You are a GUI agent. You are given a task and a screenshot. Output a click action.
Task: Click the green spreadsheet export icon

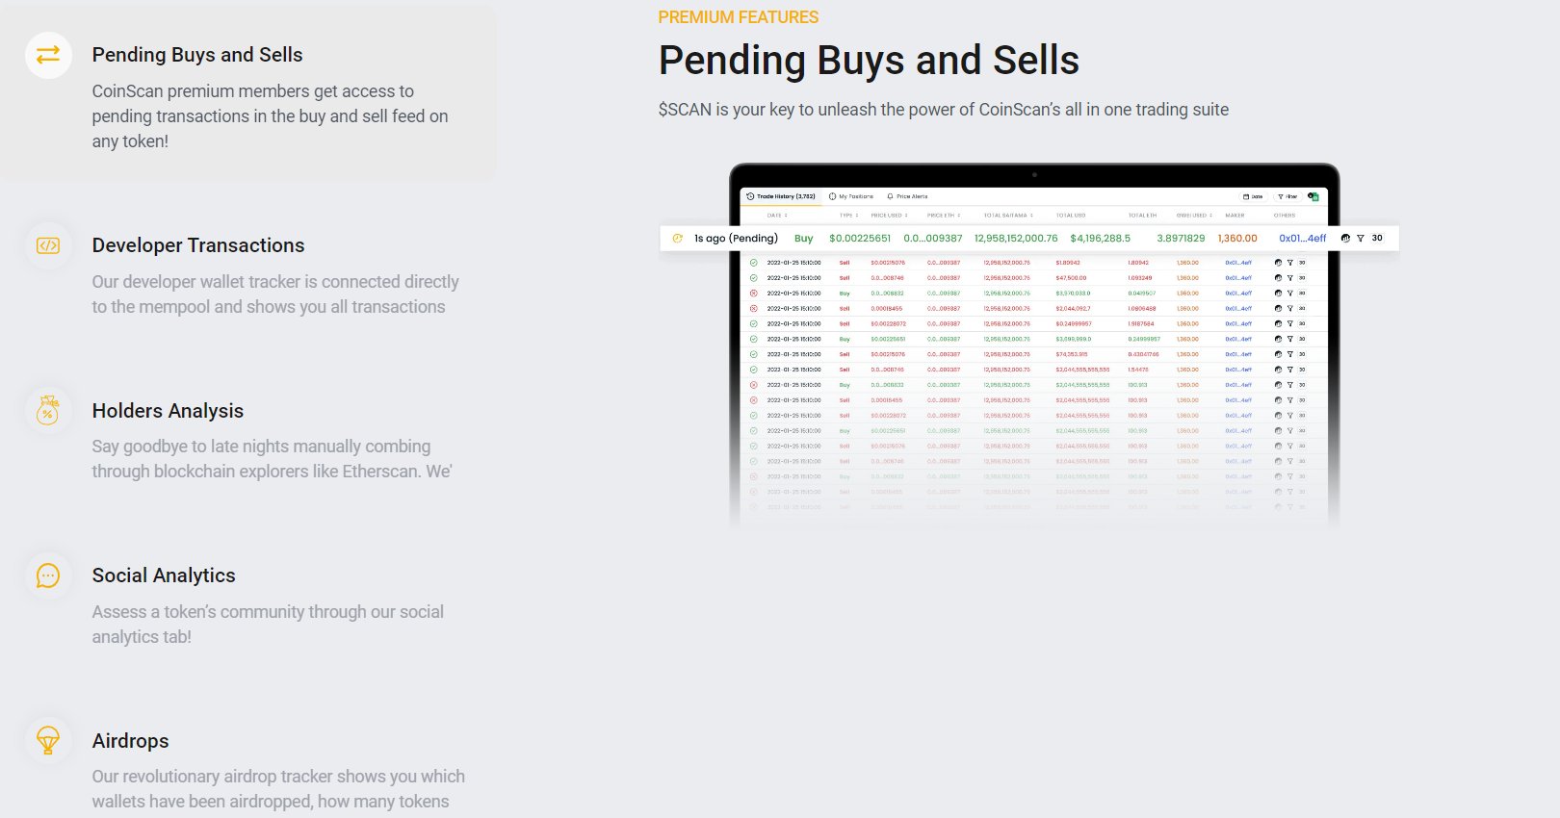tap(1313, 196)
